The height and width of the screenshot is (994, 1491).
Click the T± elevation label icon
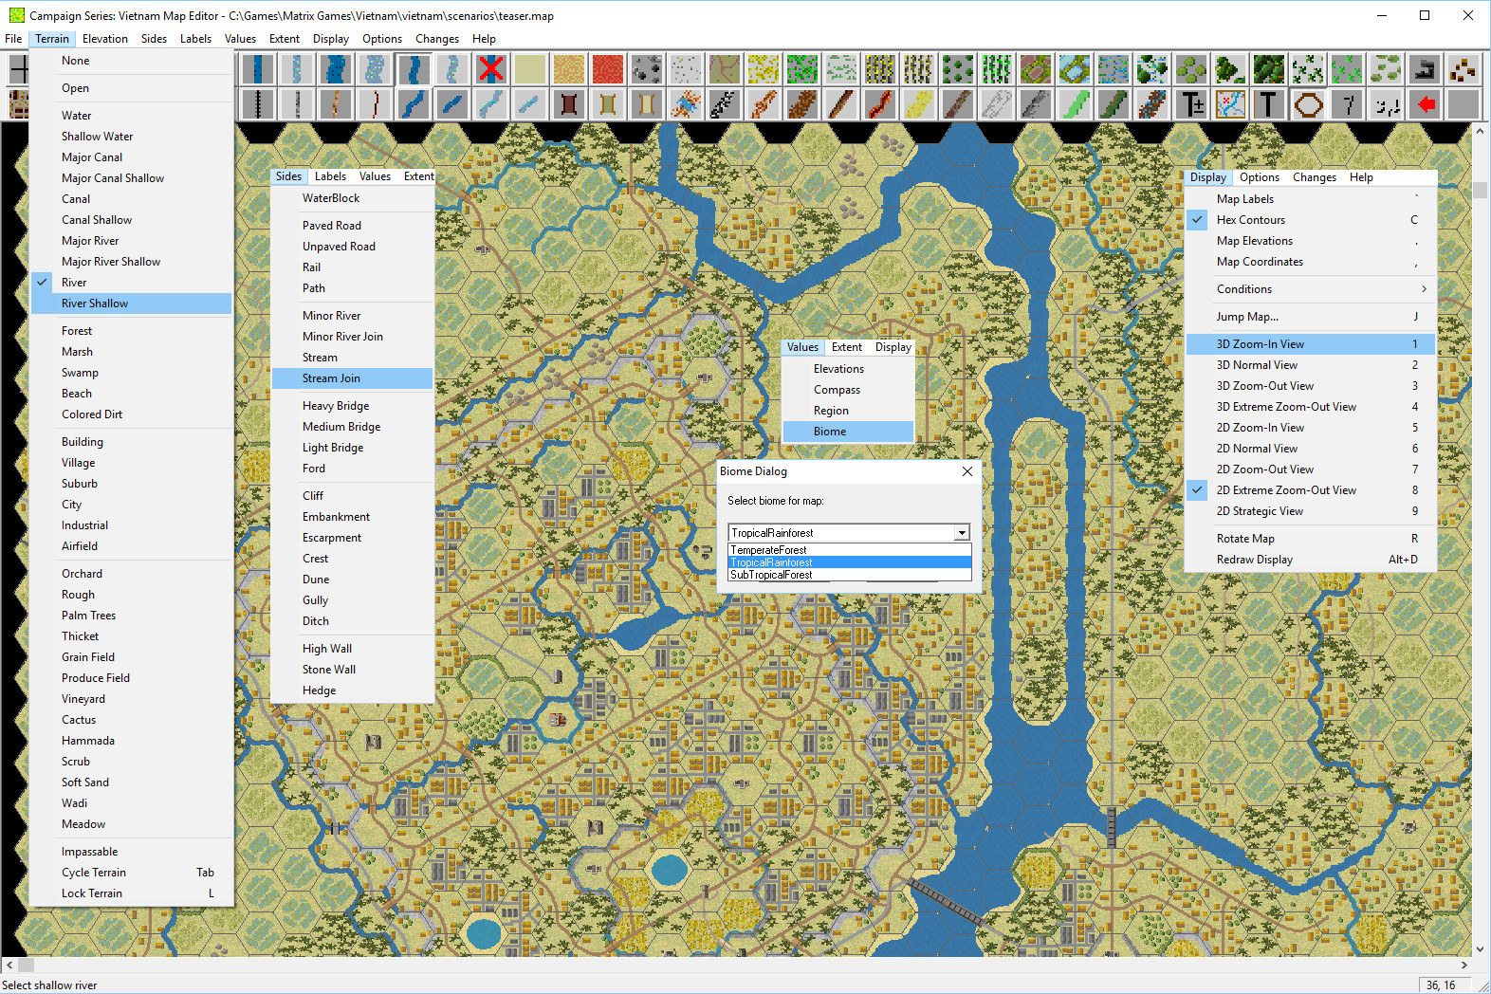1191,103
